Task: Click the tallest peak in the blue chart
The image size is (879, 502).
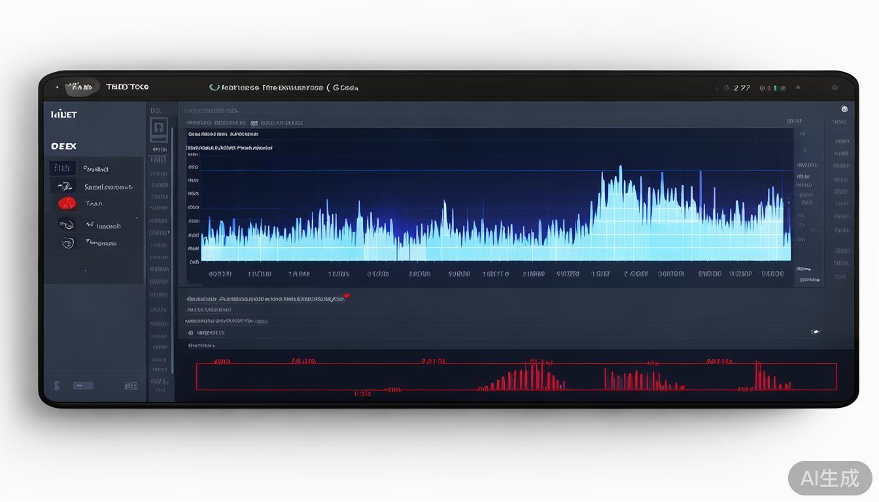Action: point(620,171)
